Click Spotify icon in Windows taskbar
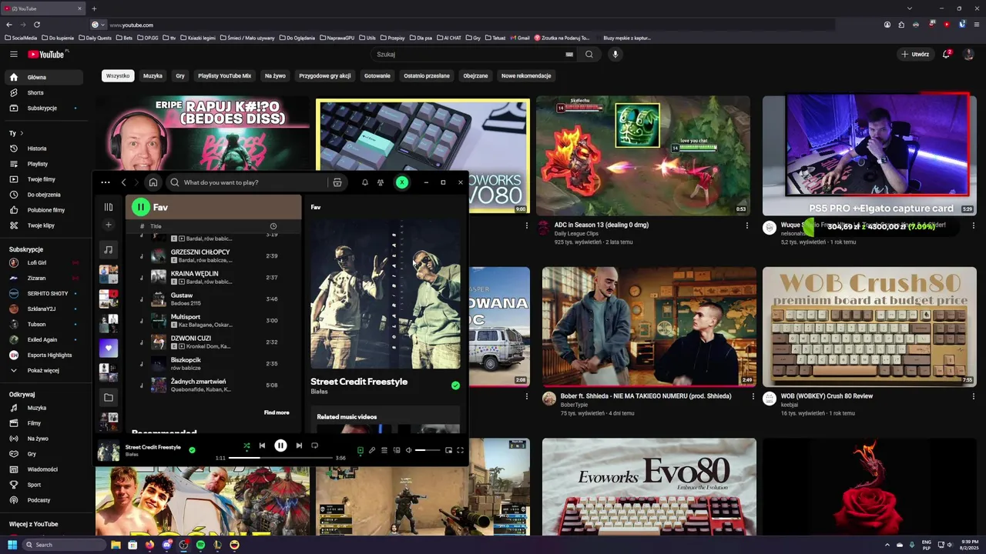Screen dimensions: 986x554 [x=200, y=545]
